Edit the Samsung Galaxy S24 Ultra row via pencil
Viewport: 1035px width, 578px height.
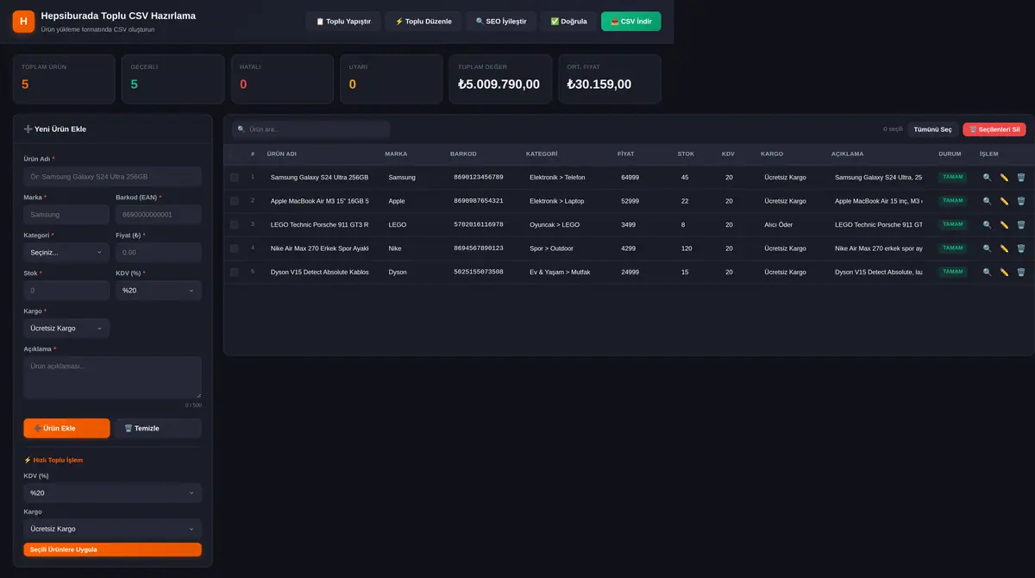click(x=1004, y=177)
